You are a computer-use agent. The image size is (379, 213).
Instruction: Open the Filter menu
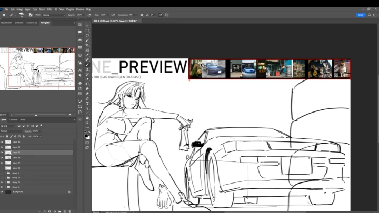[49, 9]
